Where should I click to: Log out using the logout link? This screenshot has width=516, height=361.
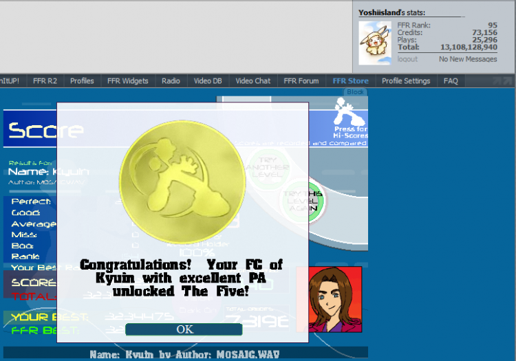click(x=407, y=59)
